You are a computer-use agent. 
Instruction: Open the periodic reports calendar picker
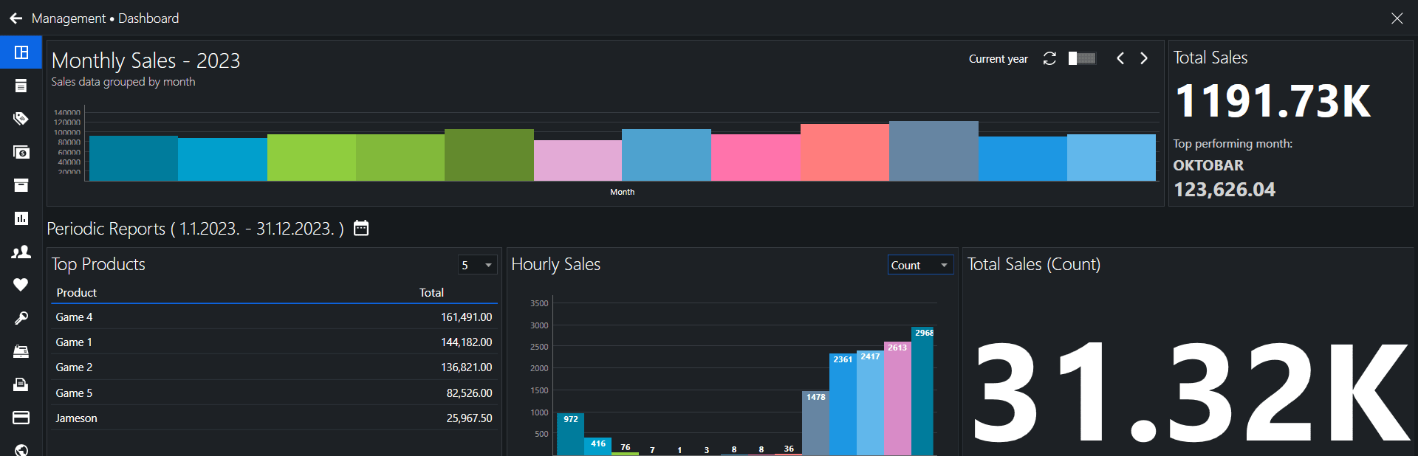coord(361,228)
